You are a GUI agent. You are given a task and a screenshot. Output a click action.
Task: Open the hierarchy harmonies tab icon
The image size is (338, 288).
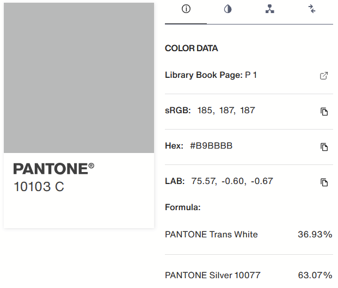pyautogui.click(x=269, y=9)
